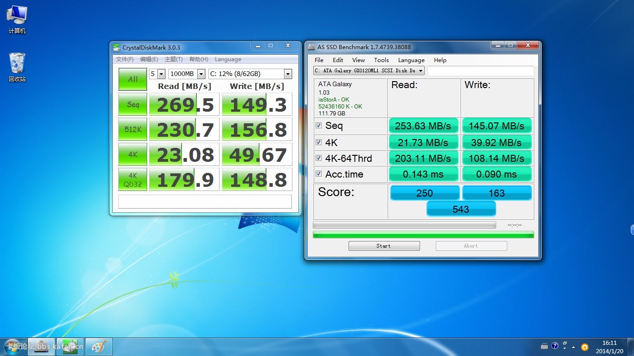634x356 pixels.
Task: Open 帮助(H) menu in CrystalDiskMark
Action: (x=199, y=59)
